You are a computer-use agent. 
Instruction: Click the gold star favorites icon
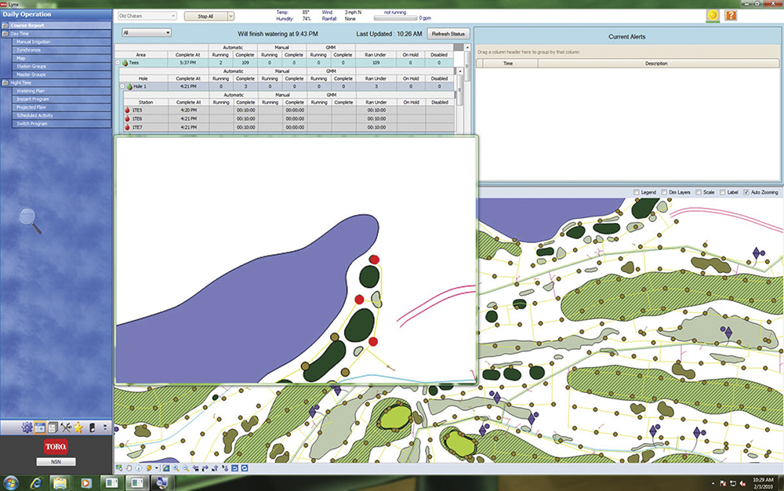(78, 427)
